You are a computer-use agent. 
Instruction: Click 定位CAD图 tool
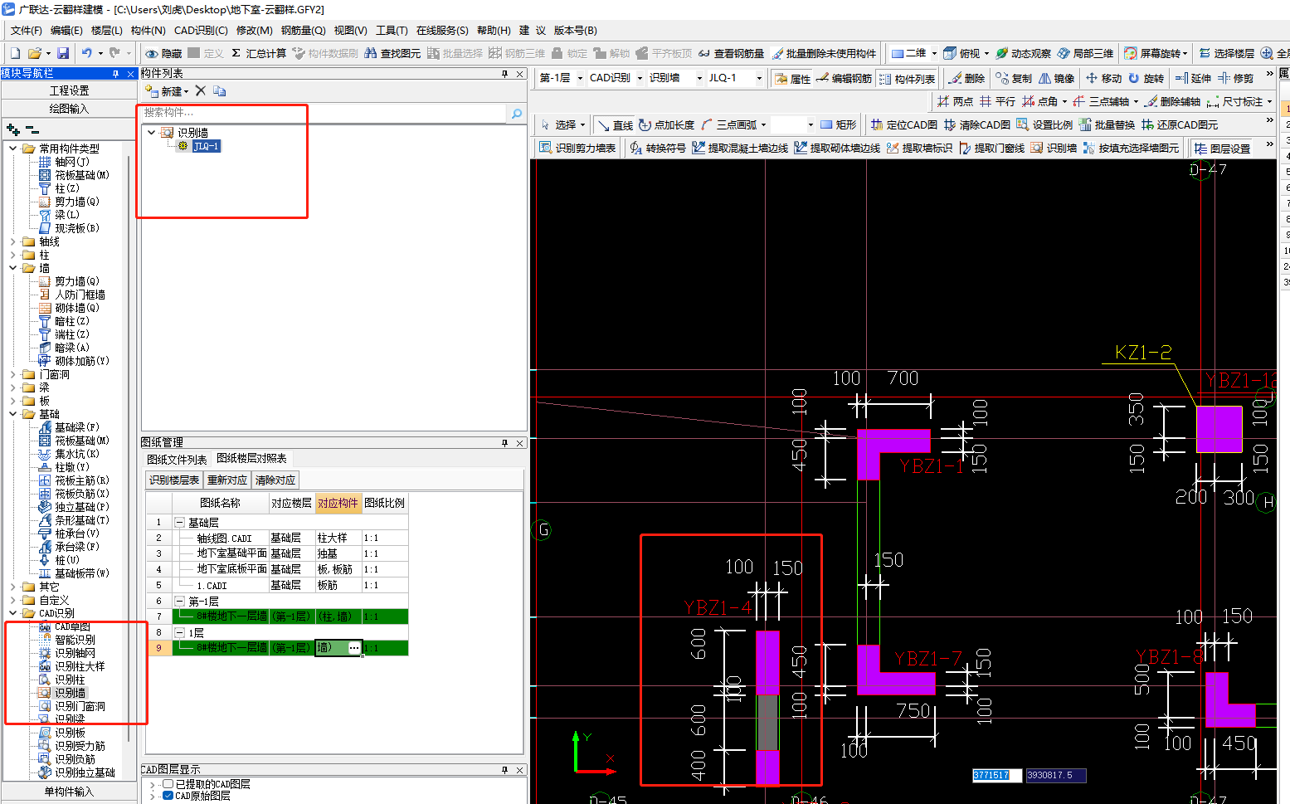click(x=903, y=124)
